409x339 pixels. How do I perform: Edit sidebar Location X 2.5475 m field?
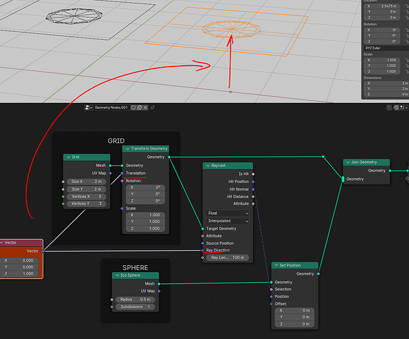pyautogui.click(x=382, y=6)
